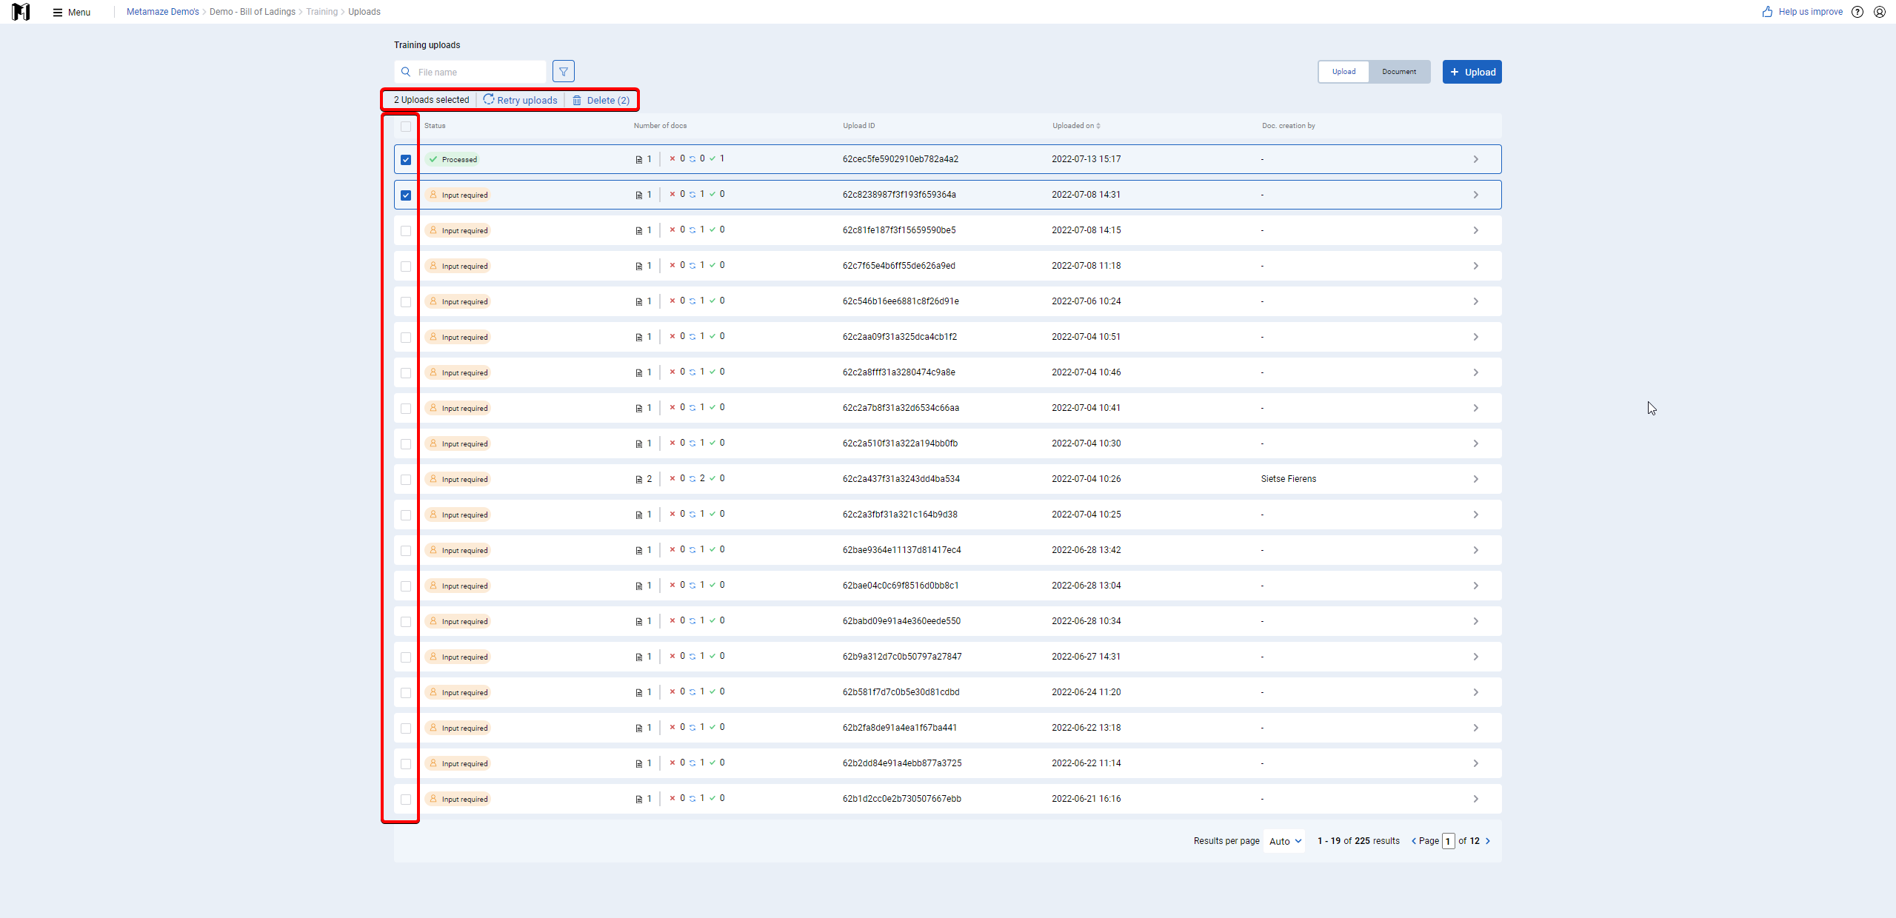Click the page number input box
1896x918 pixels.
click(1448, 841)
